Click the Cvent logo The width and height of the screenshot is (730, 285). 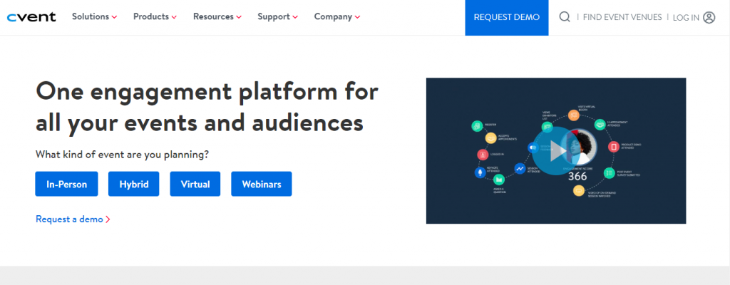point(31,17)
